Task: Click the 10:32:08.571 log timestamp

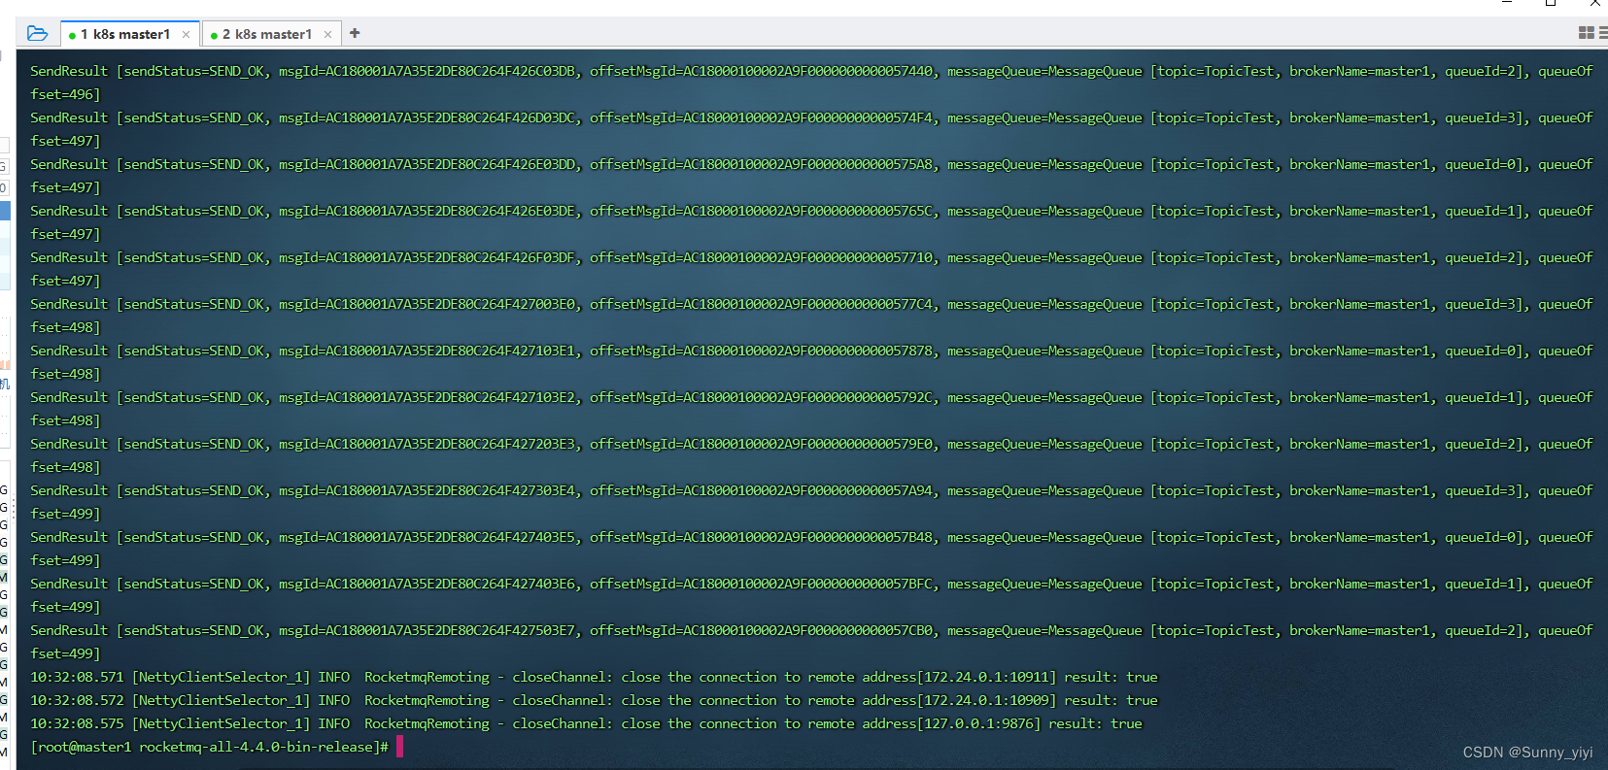Action: tap(77, 677)
